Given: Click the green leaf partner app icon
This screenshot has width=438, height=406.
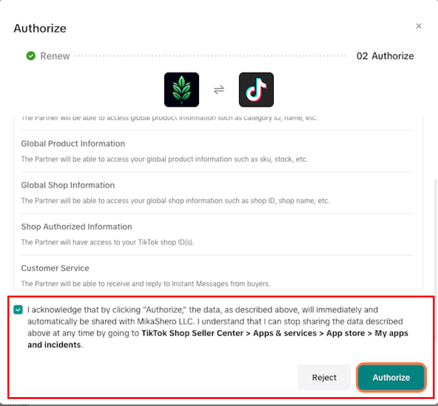Looking at the screenshot, I should (182, 90).
